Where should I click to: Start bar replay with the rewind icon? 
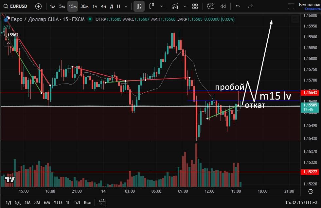point(223,6)
